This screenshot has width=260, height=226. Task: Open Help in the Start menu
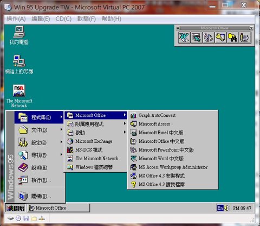pyautogui.click(x=39, y=167)
